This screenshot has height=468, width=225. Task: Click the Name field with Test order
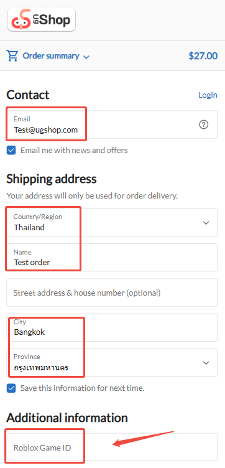[112, 258]
